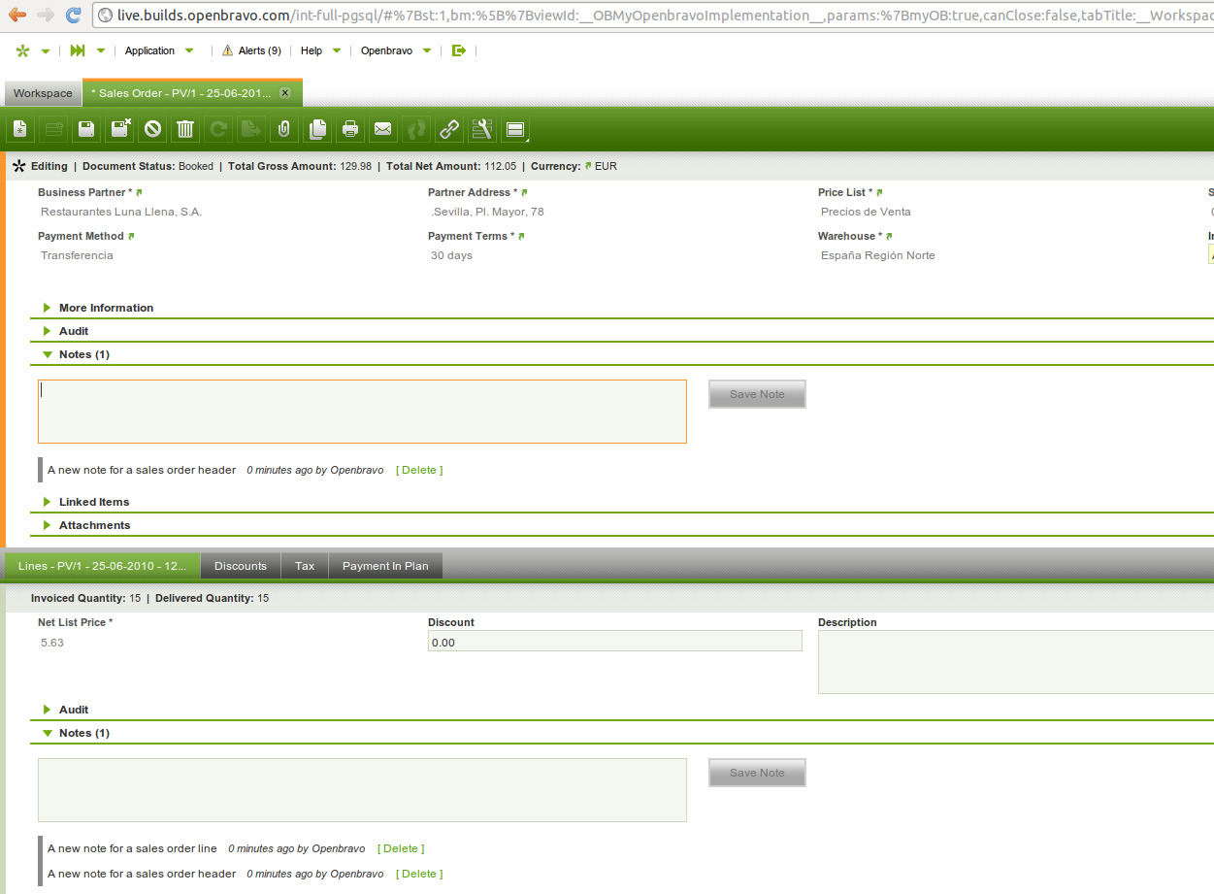Create a new document in form
This screenshot has height=894, width=1214.
coord(19,128)
